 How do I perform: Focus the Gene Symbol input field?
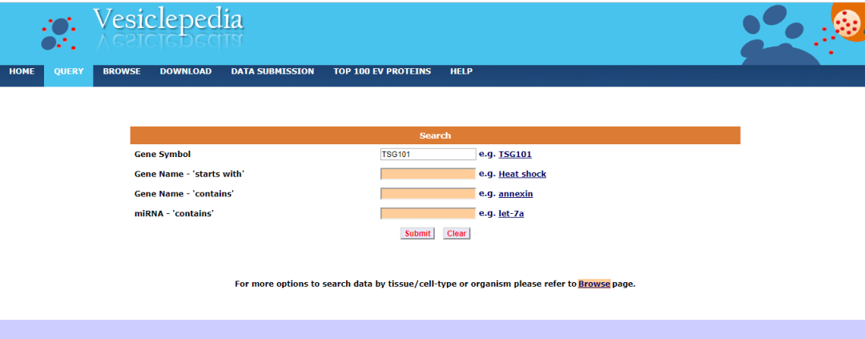coord(428,155)
